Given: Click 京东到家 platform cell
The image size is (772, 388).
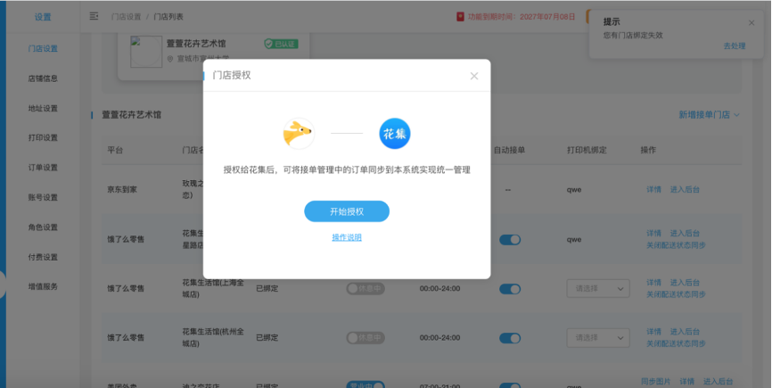Looking at the screenshot, I should click(122, 190).
